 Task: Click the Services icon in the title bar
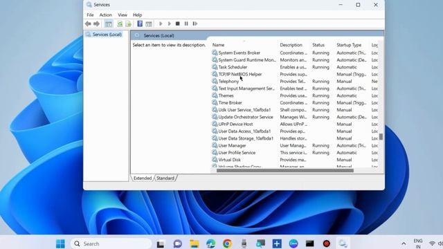(89, 5)
